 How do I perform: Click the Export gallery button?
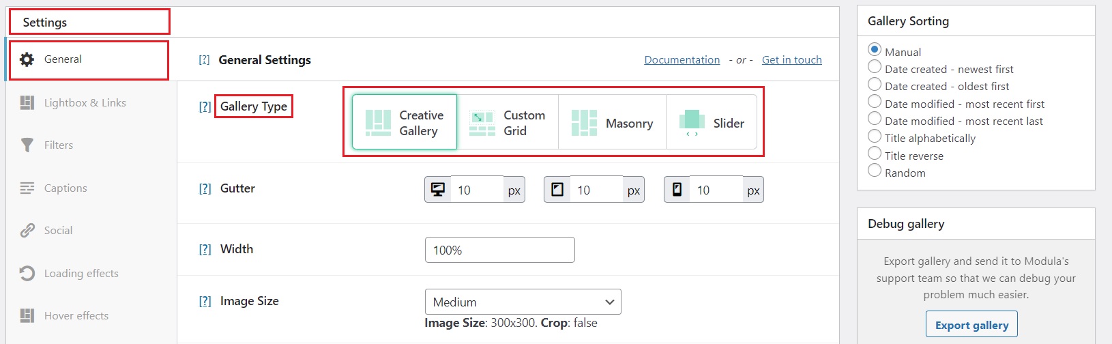coord(971,325)
